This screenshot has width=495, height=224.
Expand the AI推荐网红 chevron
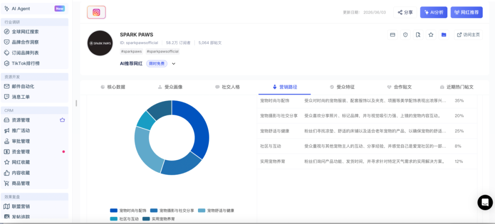point(173,64)
